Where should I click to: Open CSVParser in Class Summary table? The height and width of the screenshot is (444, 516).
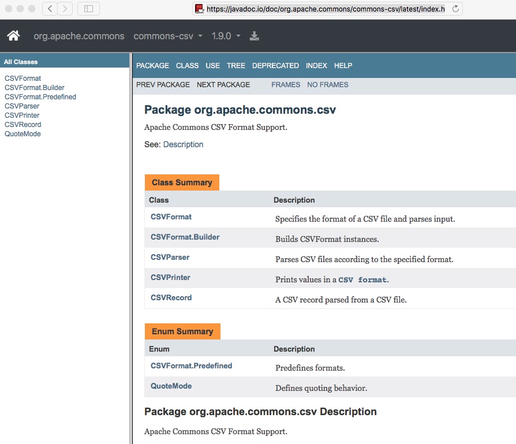170,257
